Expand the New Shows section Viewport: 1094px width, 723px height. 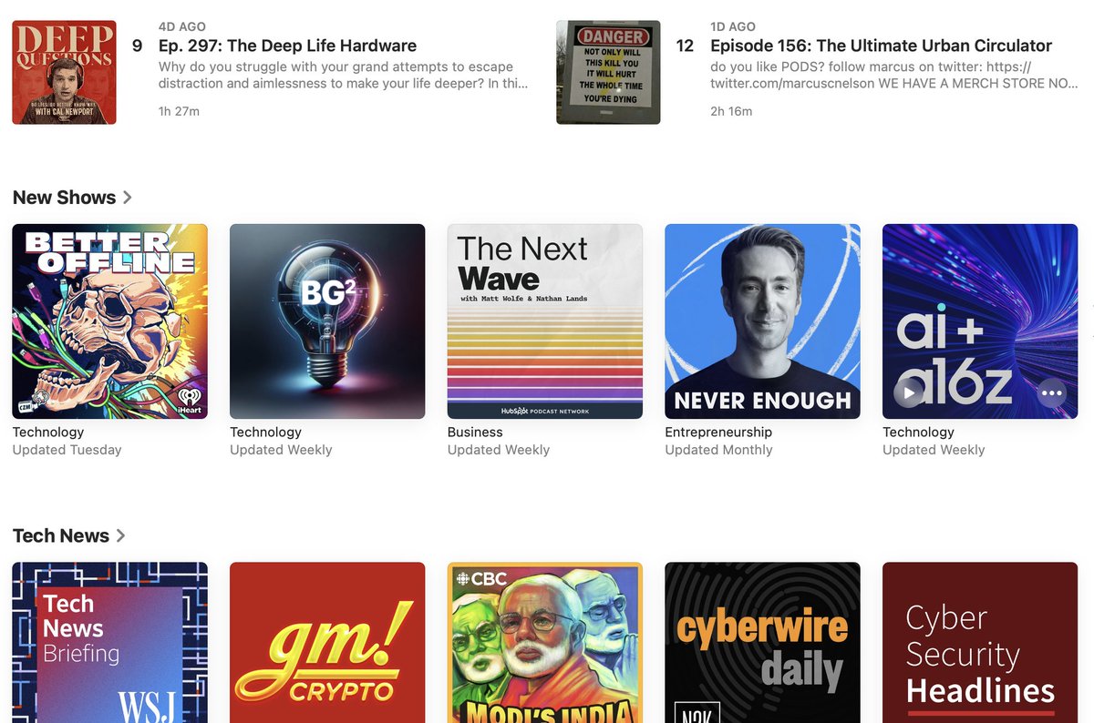(72, 198)
